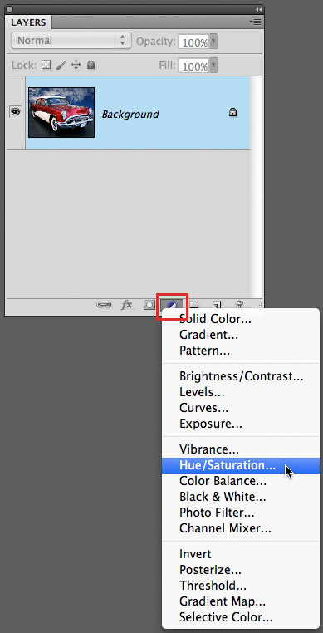Open the Normal blend mode dropdown
Image resolution: width=323 pixels, height=633 pixels.
(71, 41)
